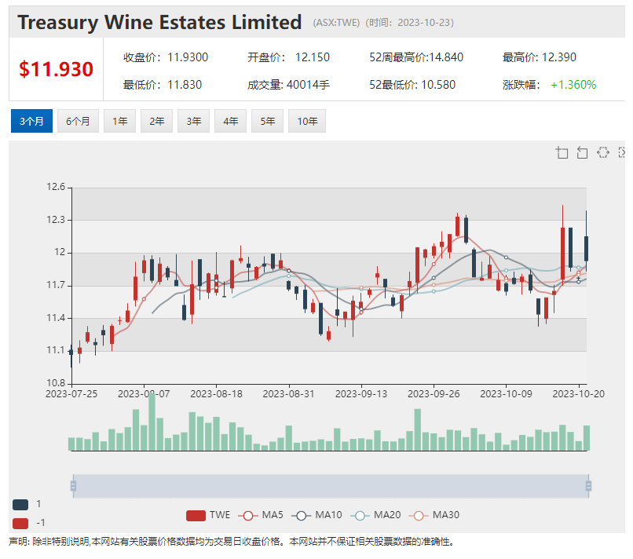Select the 3个月 time range tab

[x=31, y=122]
